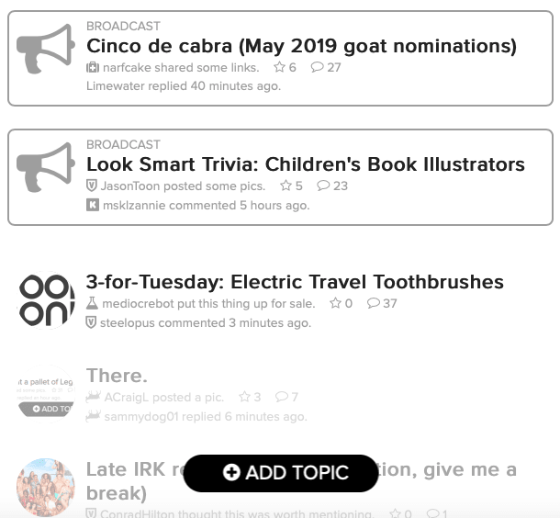
Task: Click the 3-for-Tuesday topic avatar logo
Action: point(46,299)
